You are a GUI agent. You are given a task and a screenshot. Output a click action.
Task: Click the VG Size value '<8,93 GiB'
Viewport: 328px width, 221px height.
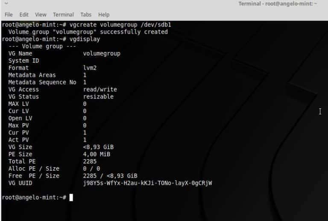pos(98,147)
